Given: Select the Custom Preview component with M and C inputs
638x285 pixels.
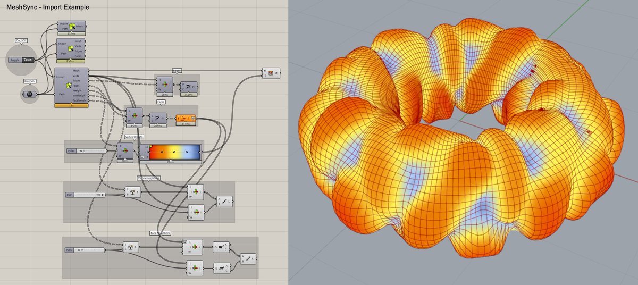Looking at the screenshot, I should click(271, 72).
